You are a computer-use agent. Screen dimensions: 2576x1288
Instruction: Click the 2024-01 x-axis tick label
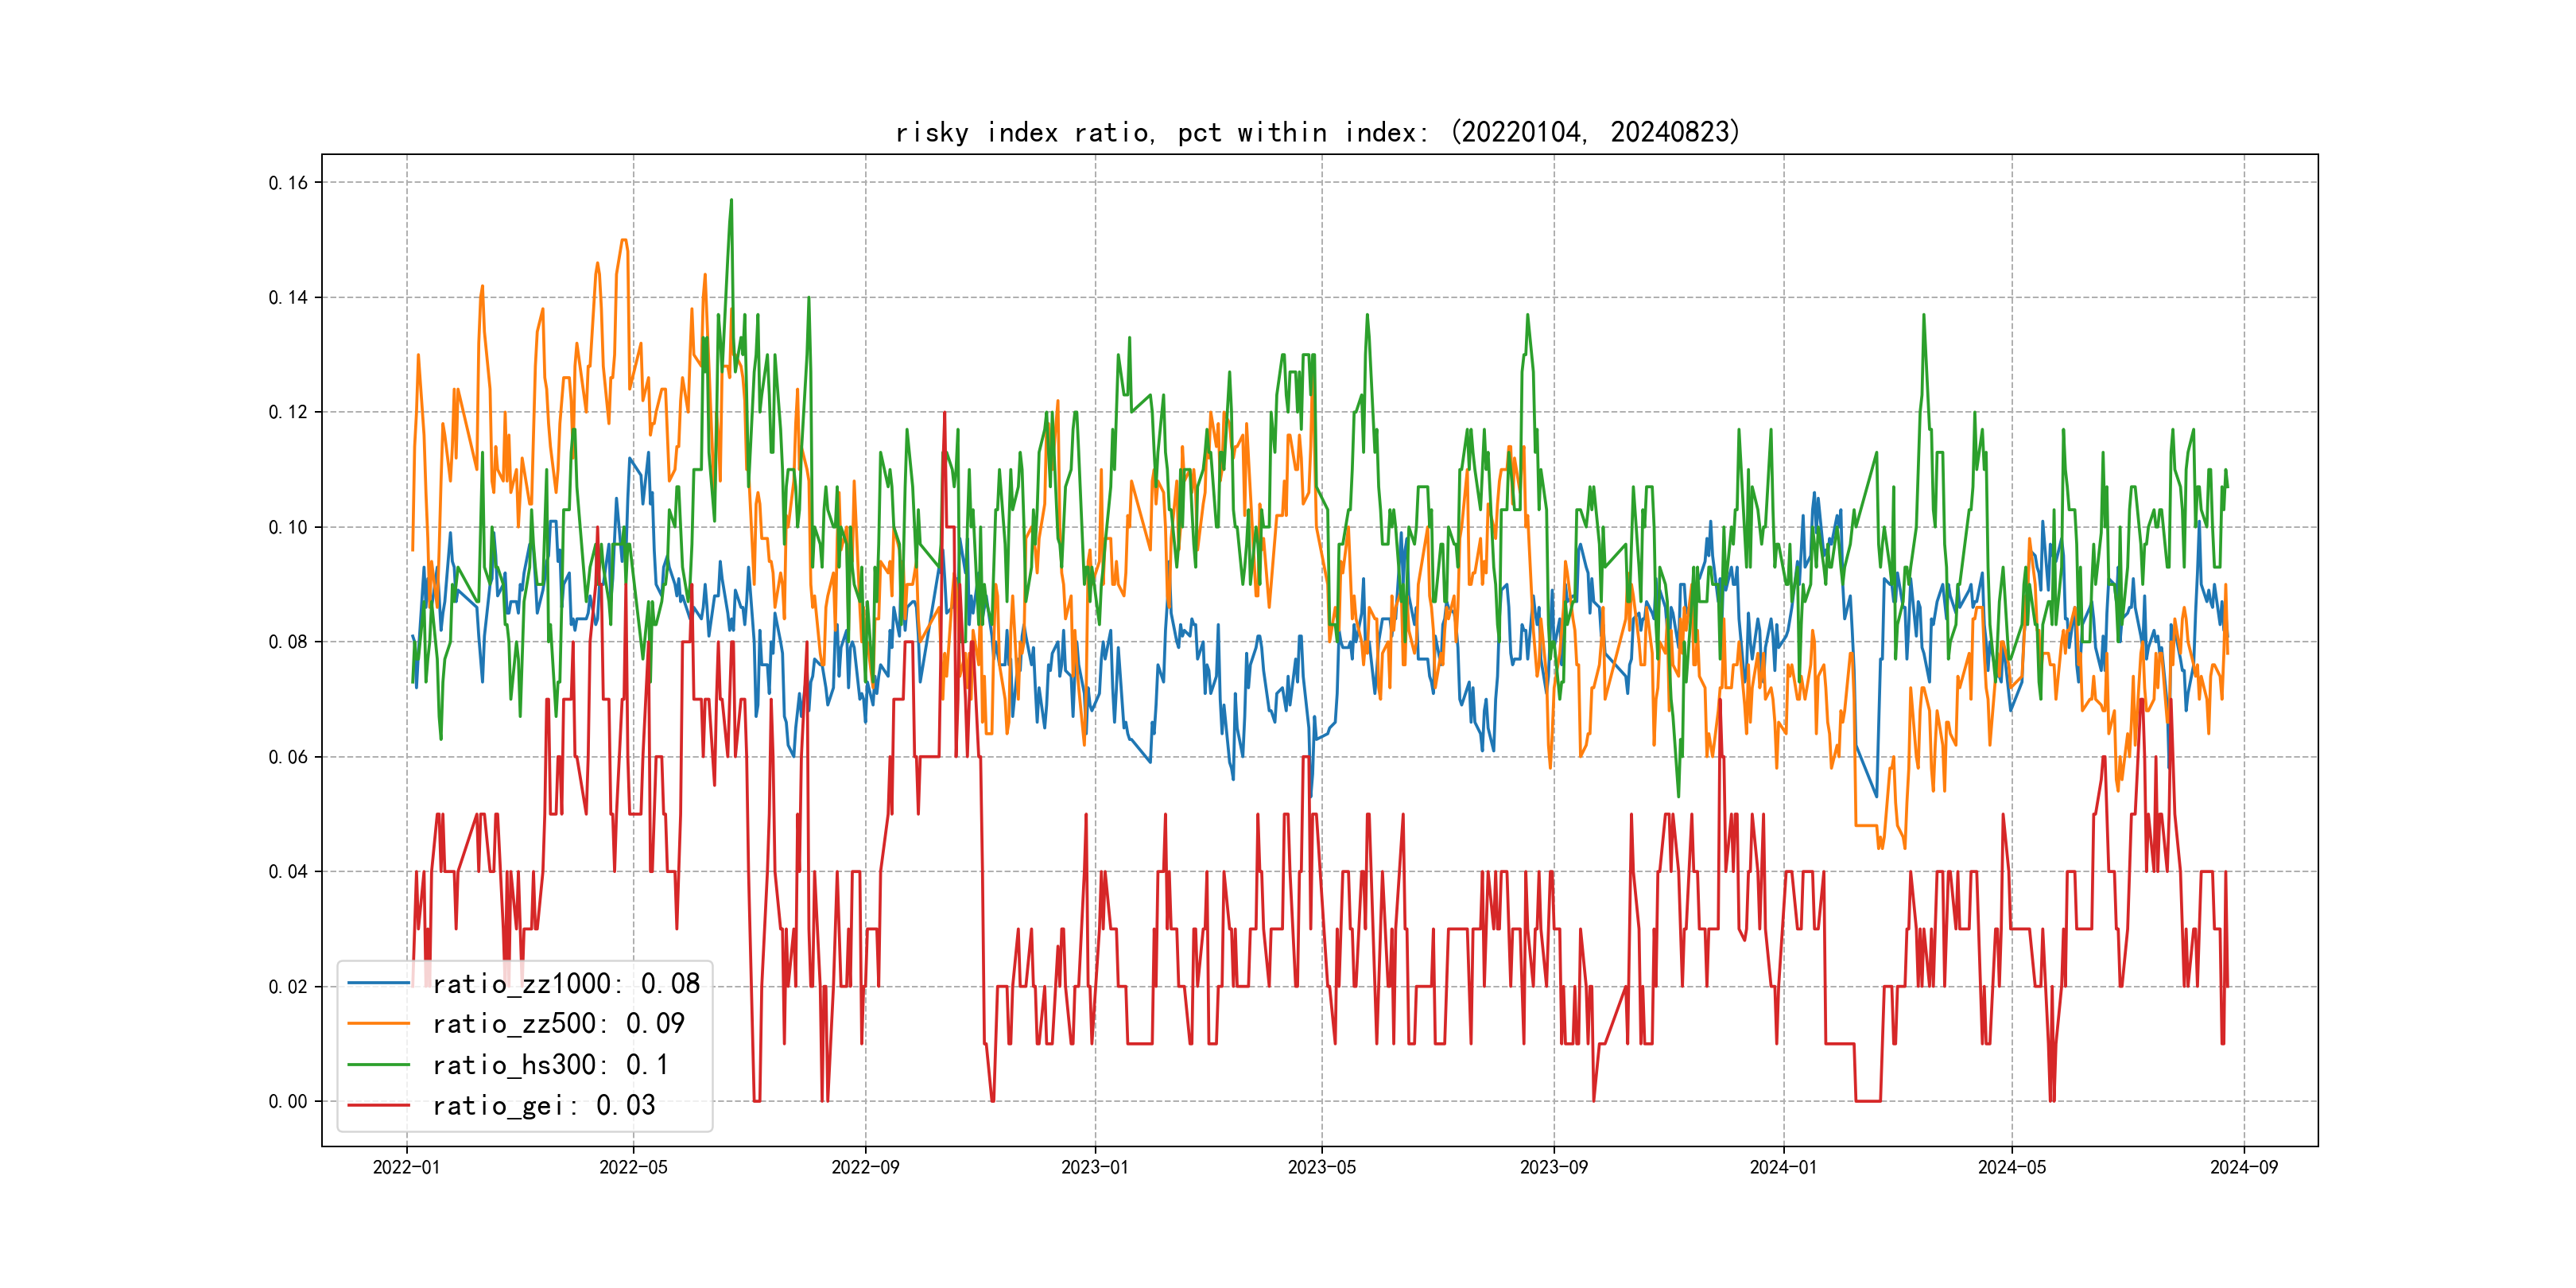coord(1783,1167)
